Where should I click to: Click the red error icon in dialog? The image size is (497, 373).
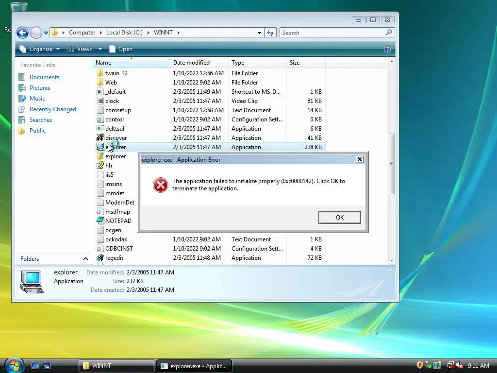[161, 185]
